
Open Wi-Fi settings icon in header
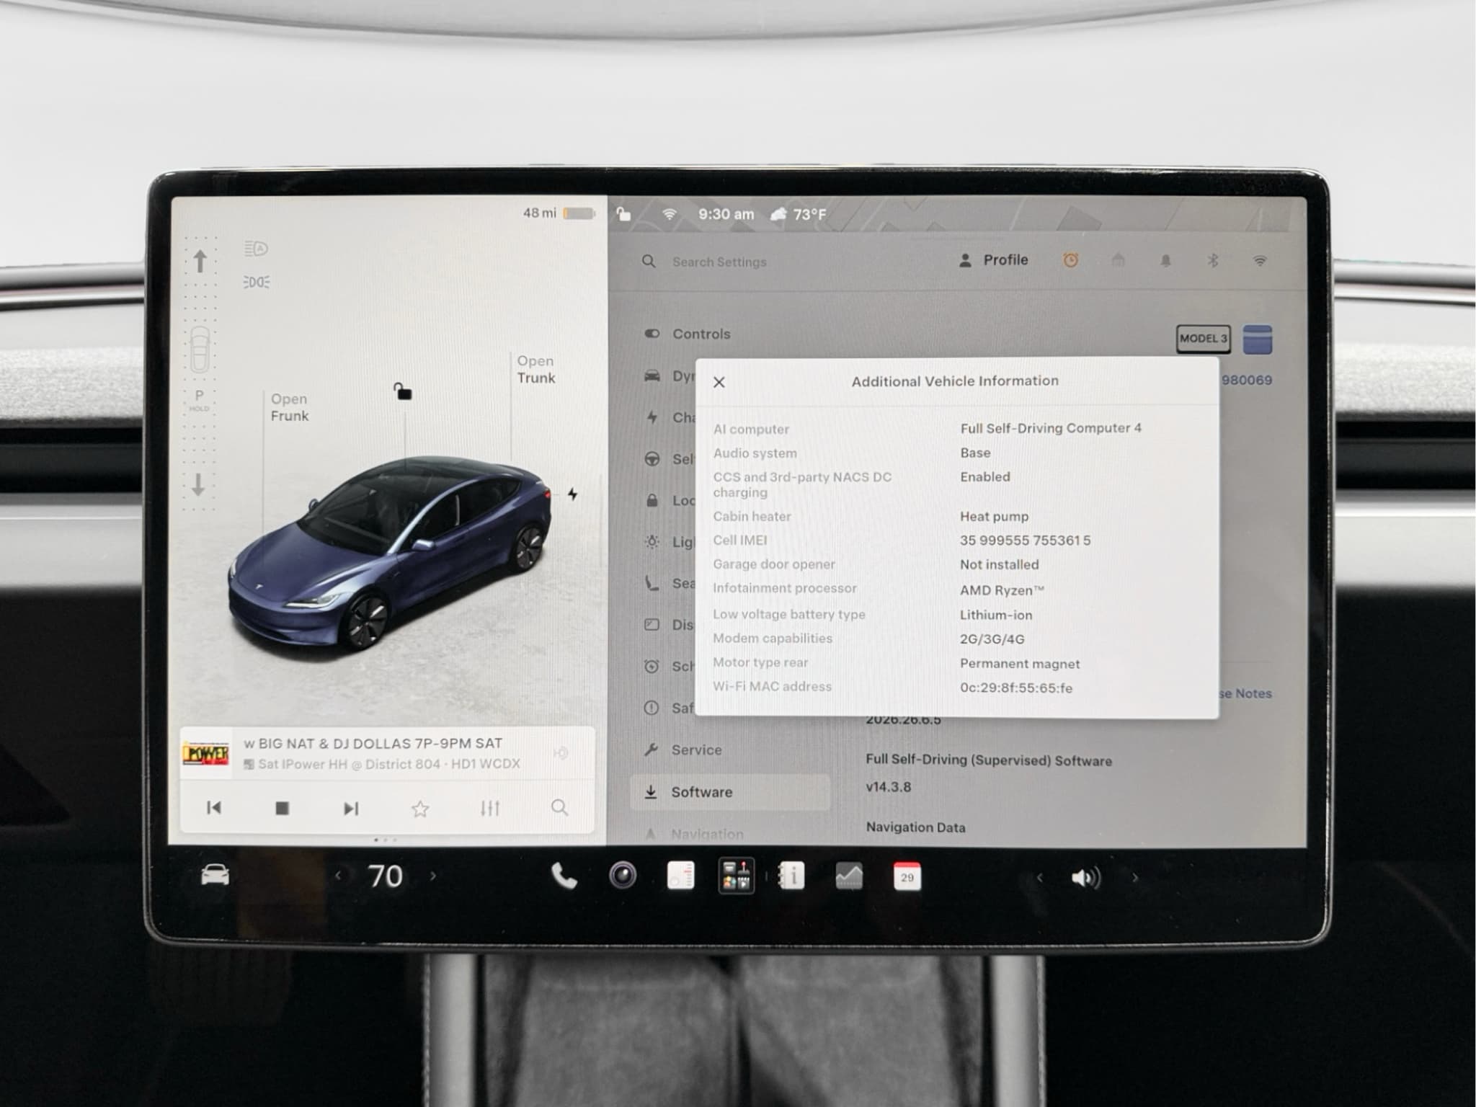(x=1260, y=261)
